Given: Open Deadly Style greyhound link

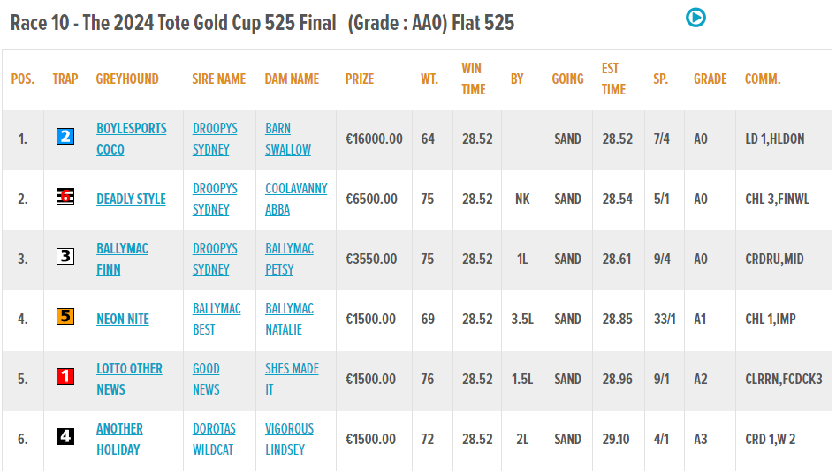Looking at the screenshot, I should coord(131,200).
